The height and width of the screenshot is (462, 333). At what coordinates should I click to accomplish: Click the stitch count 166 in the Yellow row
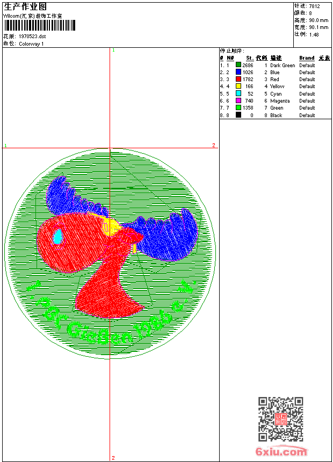[249, 86]
